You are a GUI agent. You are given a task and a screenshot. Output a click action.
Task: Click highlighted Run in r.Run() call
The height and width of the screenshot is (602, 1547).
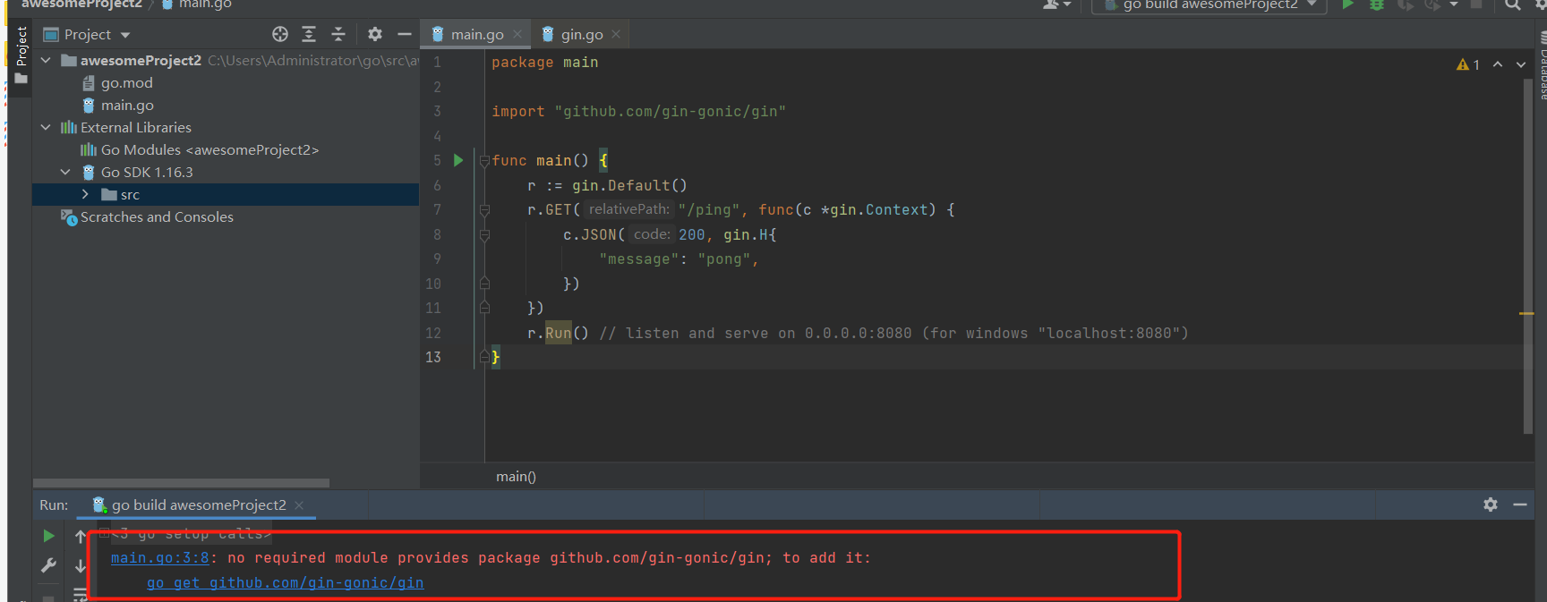point(559,333)
